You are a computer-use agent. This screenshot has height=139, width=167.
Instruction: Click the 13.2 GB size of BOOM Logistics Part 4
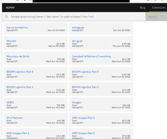(60, 75)
